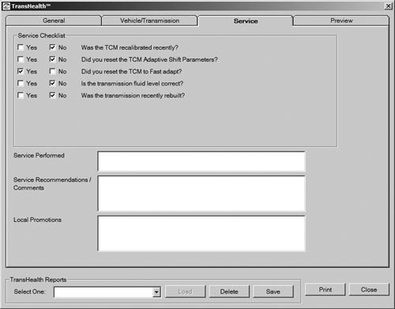Click the Load button
Viewport: 395px width, 309px height.
click(x=185, y=292)
